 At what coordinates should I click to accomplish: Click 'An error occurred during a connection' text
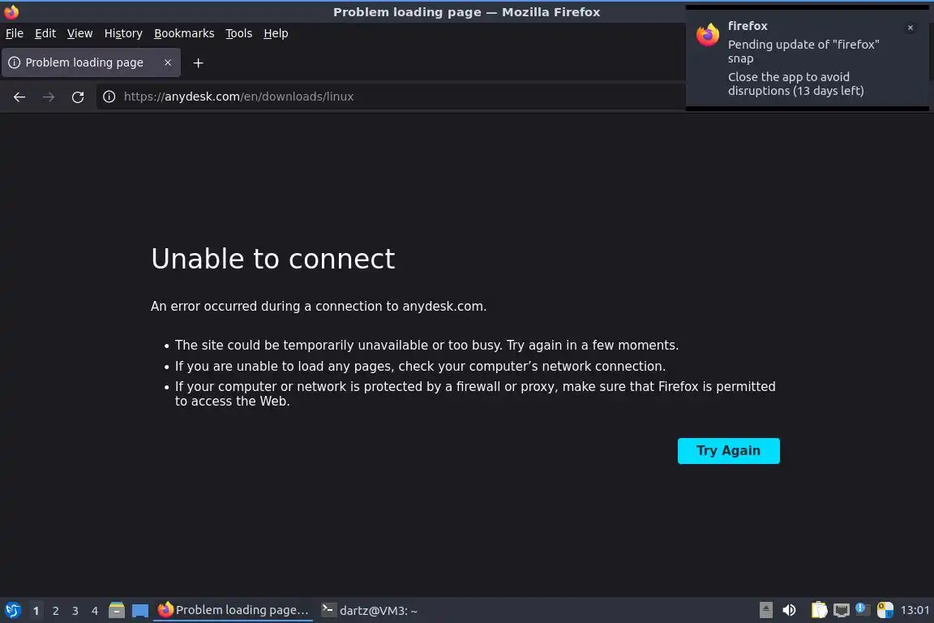[319, 306]
